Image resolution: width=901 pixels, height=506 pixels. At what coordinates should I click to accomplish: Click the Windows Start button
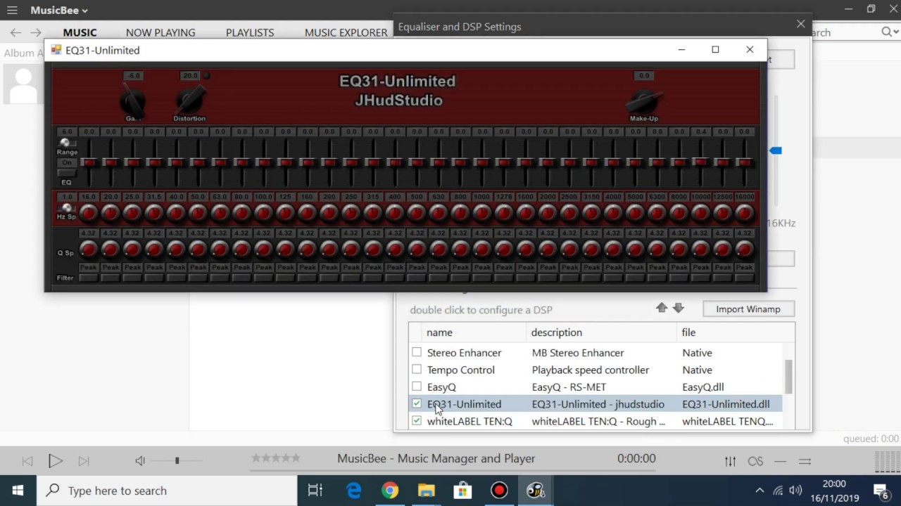pos(18,491)
